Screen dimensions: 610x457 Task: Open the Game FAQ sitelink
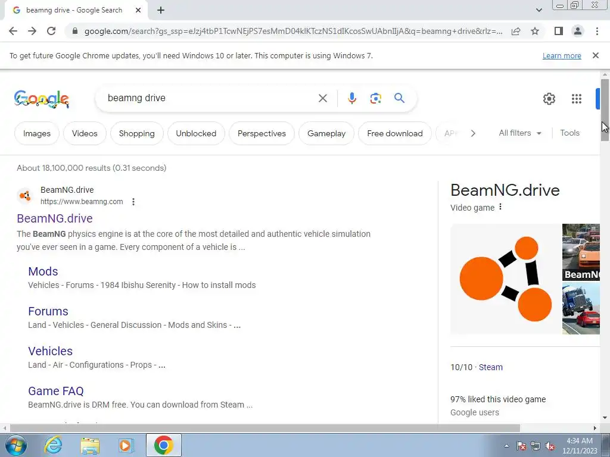point(55,391)
